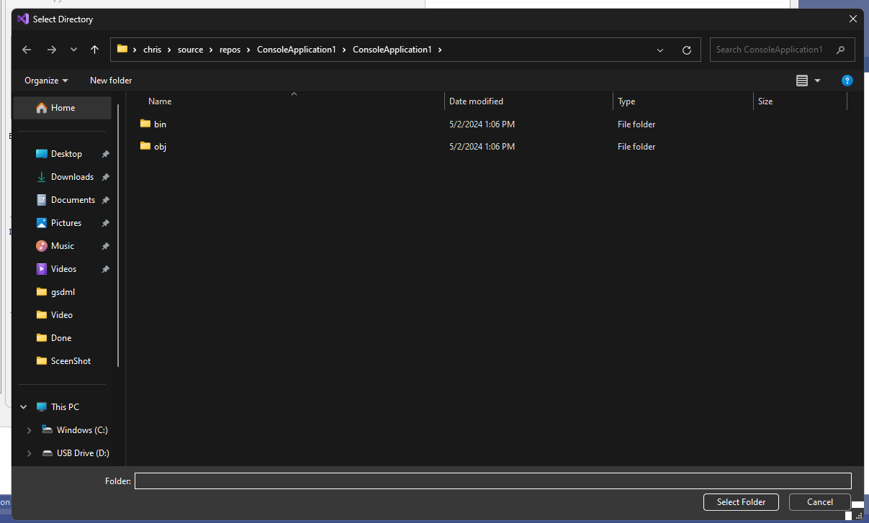The width and height of the screenshot is (869, 523).
Task: Open the Video folder shortcut
Action: pyautogui.click(x=61, y=315)
